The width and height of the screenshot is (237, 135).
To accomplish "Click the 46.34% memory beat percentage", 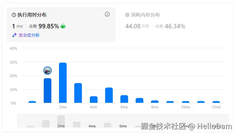I will [x=175, y=26].
